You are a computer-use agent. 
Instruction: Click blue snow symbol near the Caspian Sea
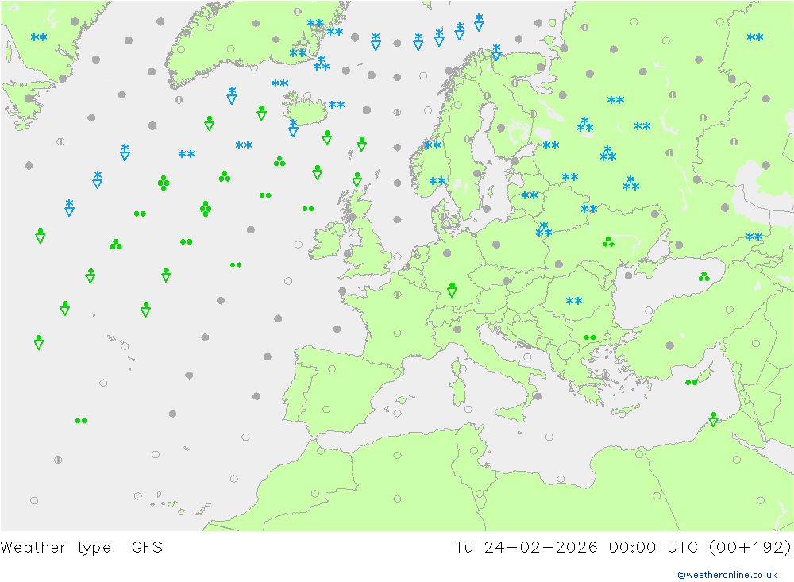[x=754, y=237]
